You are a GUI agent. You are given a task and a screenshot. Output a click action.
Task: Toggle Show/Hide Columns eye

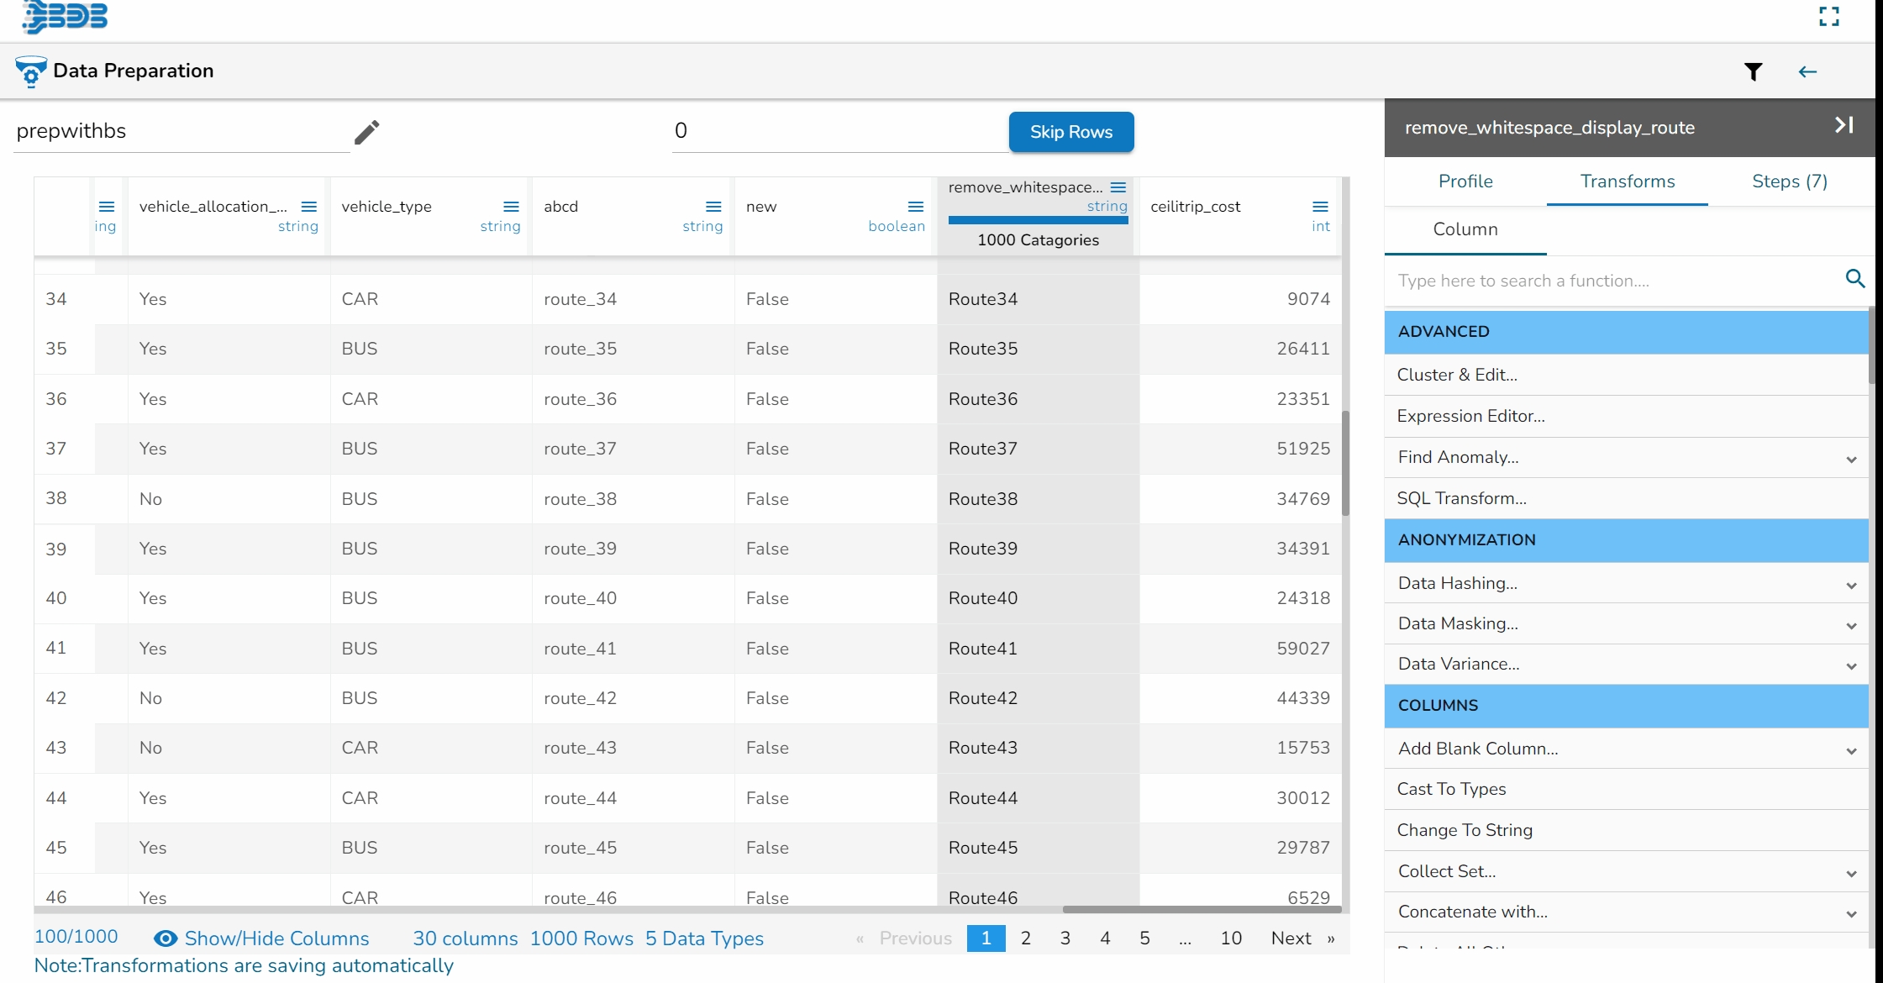pyautogui.click(x=166, y=938)
